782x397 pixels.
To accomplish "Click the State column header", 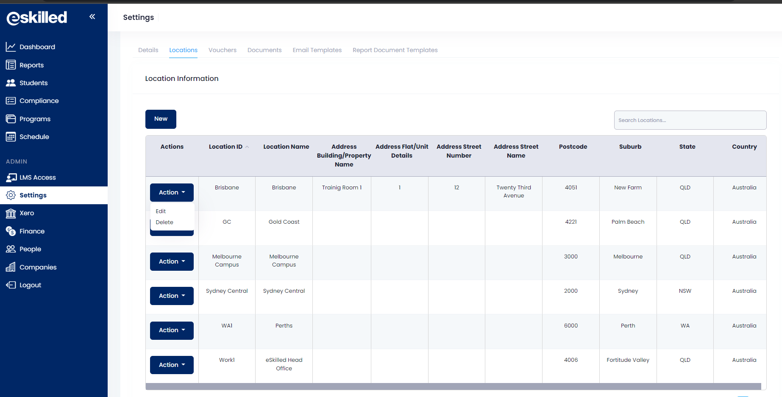I will coord(687,147).
